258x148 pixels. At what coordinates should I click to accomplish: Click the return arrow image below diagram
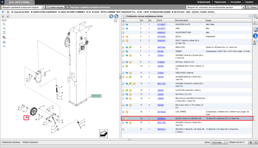[104, 134]
